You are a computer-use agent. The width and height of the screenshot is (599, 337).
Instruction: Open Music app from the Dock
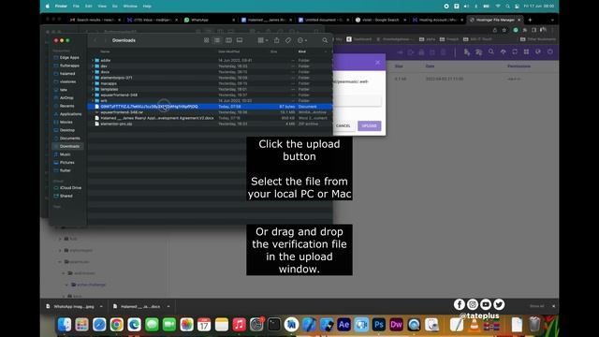pos(239,325)
